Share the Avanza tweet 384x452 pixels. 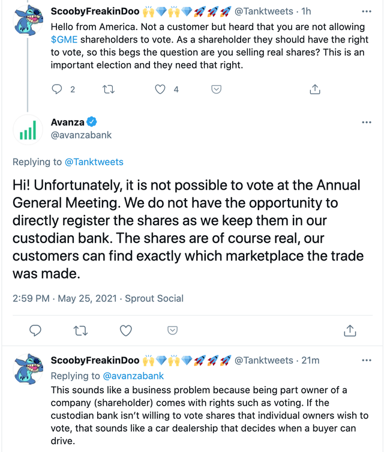click(x=350, y=330)
